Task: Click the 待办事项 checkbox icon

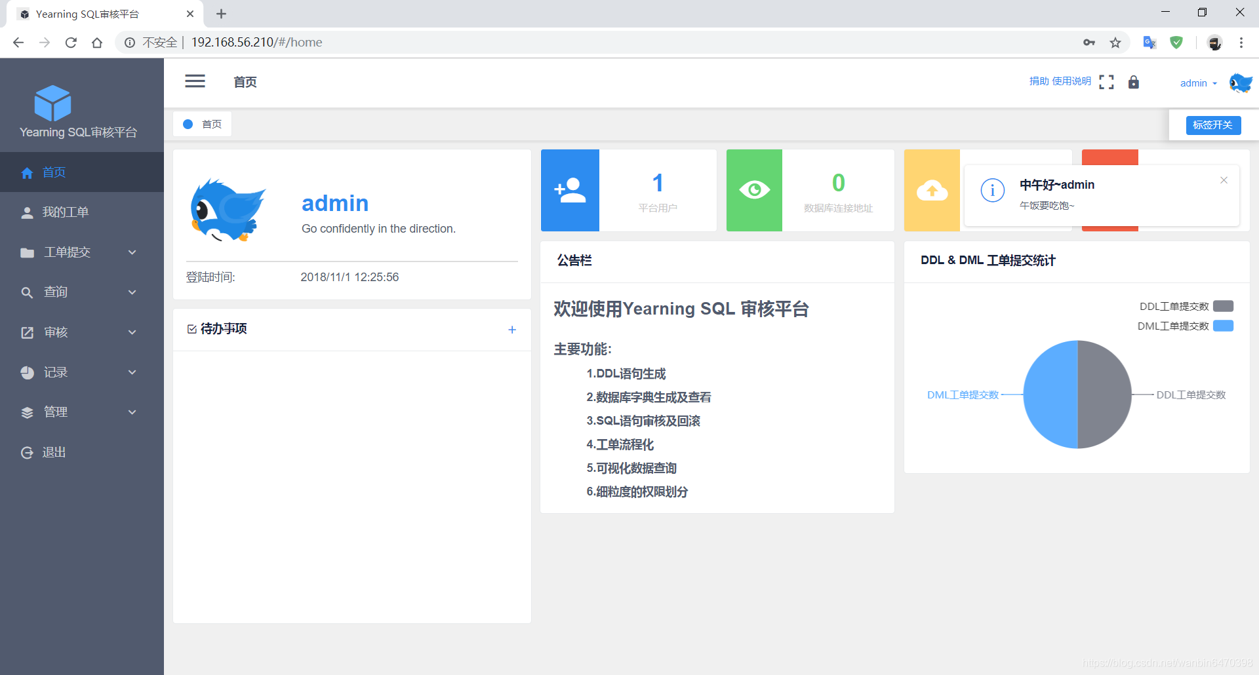Action: coord(192,329)
